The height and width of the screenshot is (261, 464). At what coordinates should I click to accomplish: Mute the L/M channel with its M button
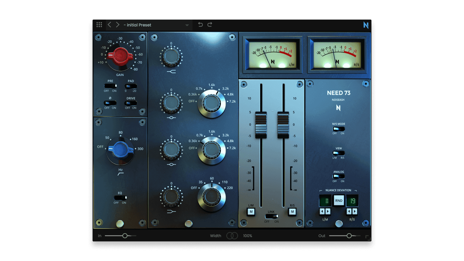(251, 212)
